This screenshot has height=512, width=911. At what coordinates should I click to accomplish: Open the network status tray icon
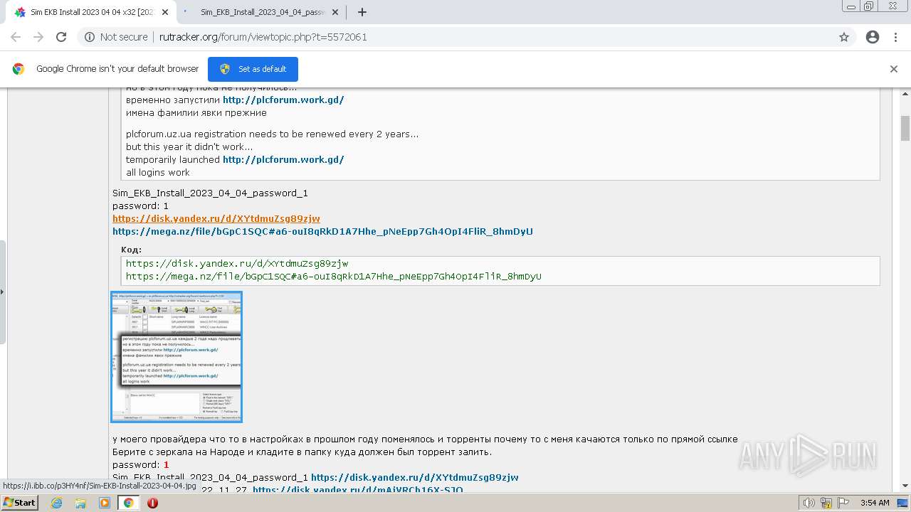826,503
